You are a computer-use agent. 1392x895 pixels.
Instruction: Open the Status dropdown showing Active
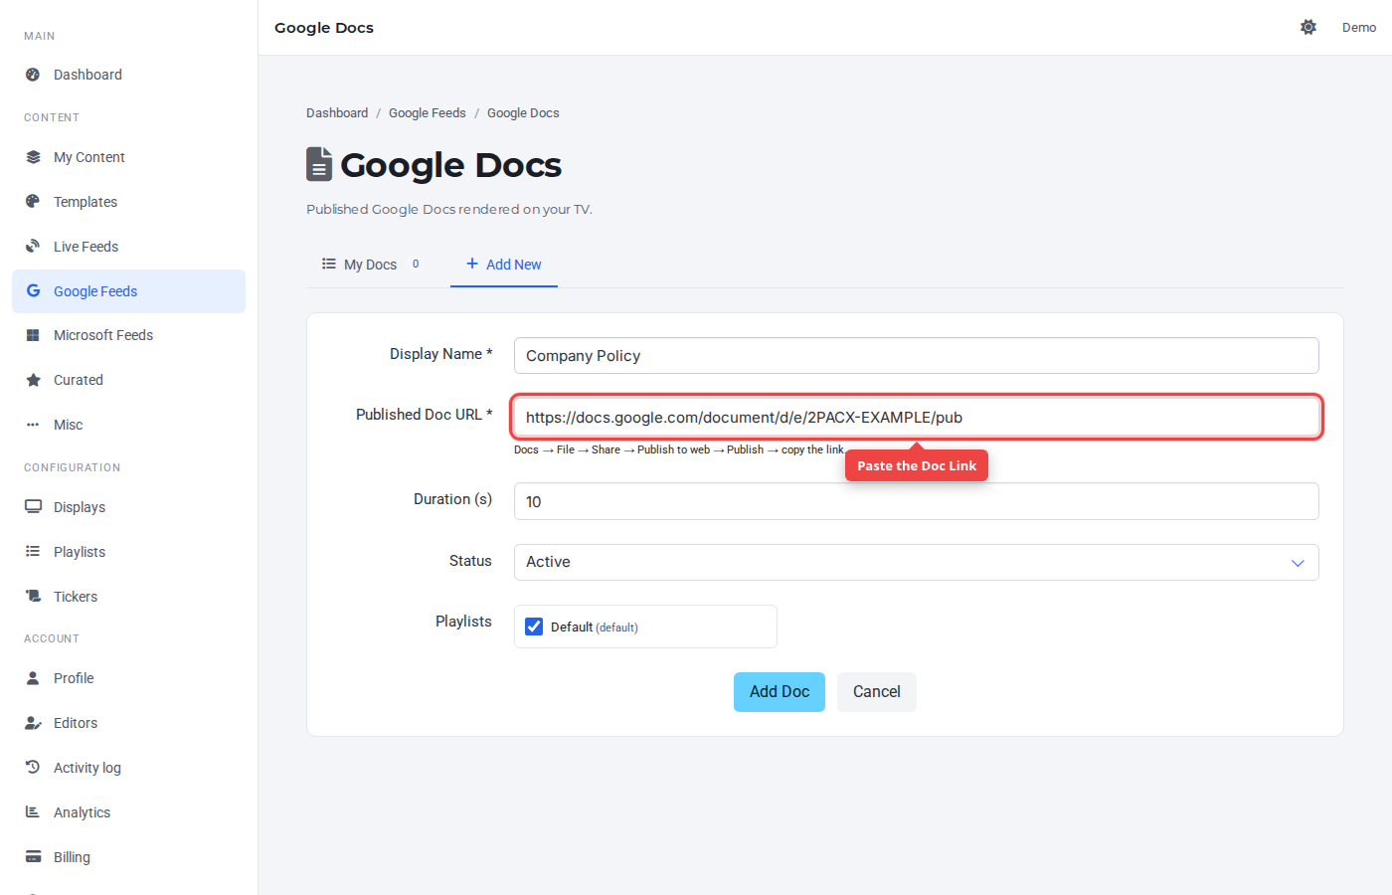click(x=916, y=562)
